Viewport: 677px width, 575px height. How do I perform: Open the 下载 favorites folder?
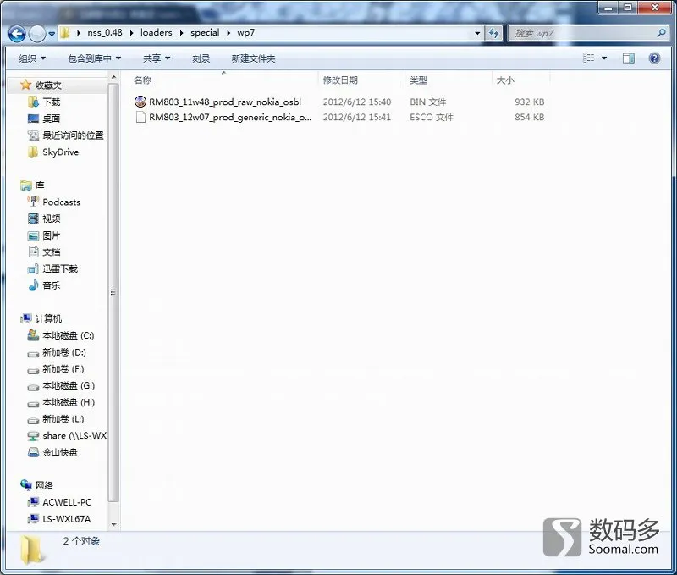(52, 102)
